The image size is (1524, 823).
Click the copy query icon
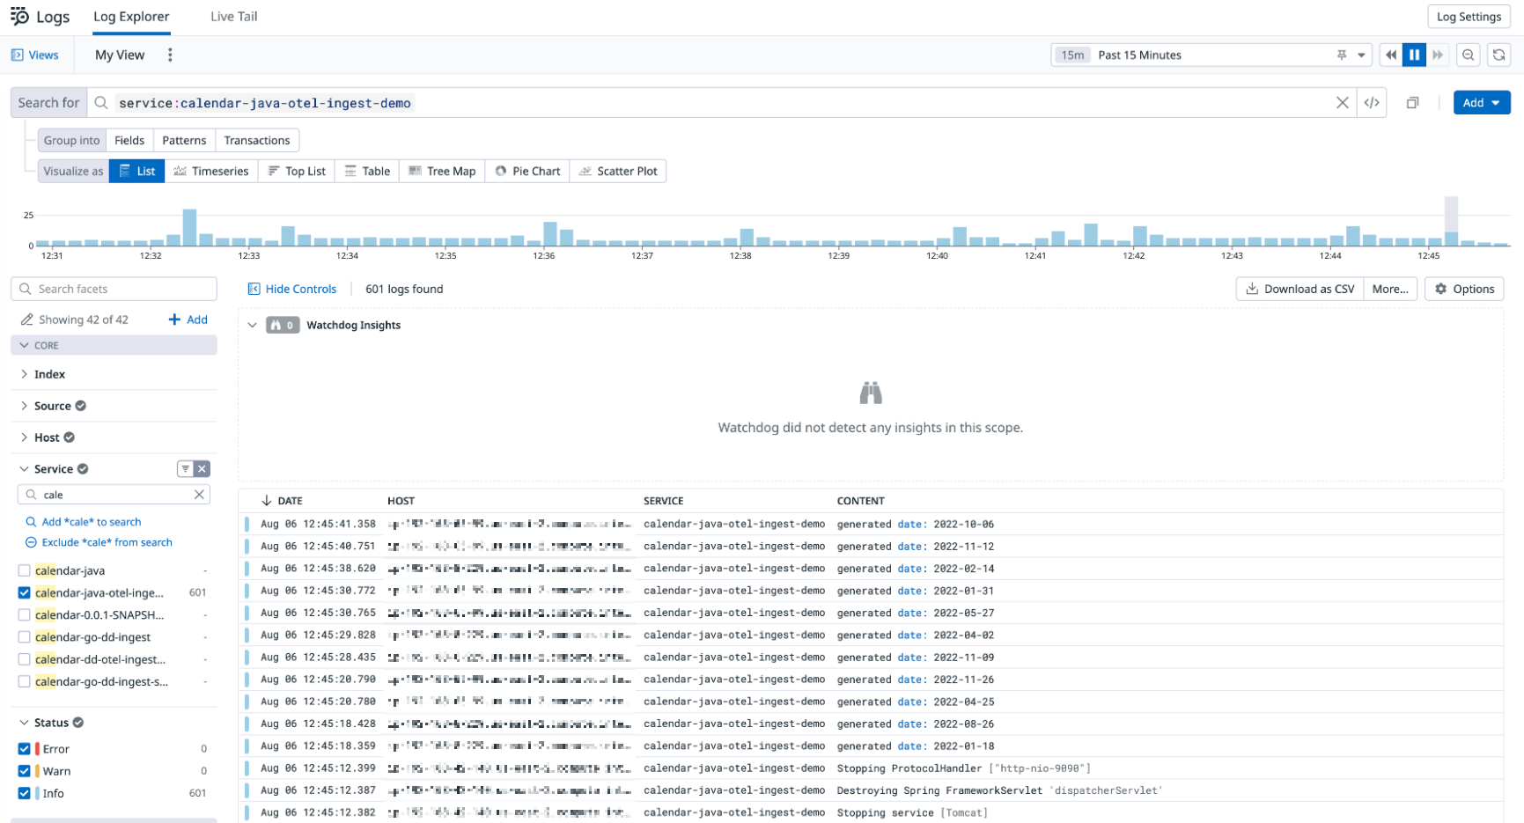(x=1412, y=103)
